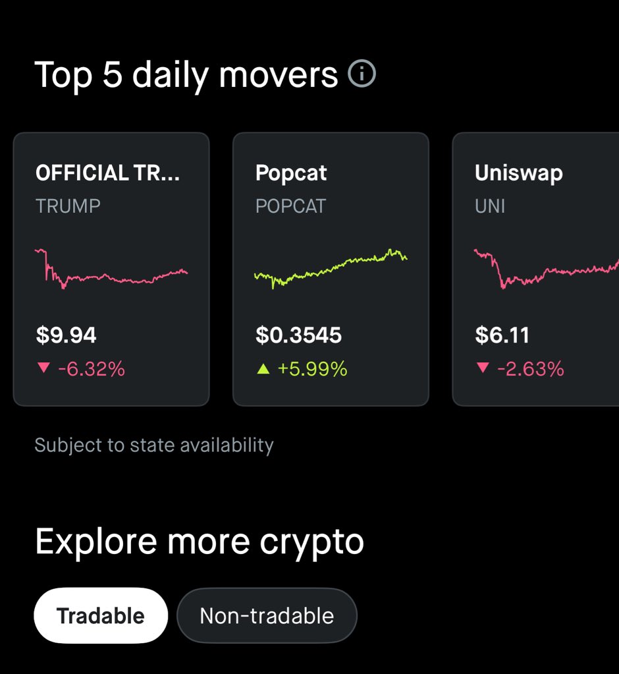Click the red down arrow on TRUMP card
Image resolution: width=619 pixels, height=674 pixels.
pos(43,368)
